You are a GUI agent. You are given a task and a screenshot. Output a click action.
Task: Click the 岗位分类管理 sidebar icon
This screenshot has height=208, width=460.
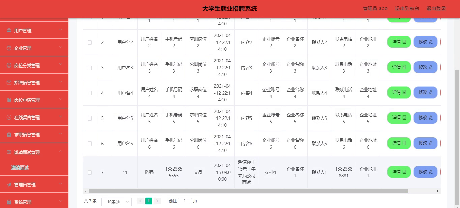coord(9,66)
